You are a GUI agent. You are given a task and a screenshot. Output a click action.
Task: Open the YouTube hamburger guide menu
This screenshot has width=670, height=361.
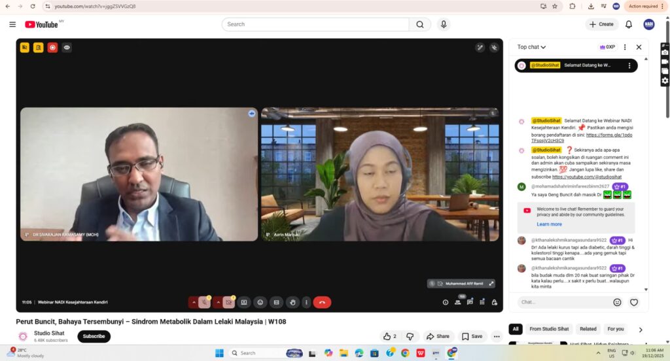coord(12,24)
